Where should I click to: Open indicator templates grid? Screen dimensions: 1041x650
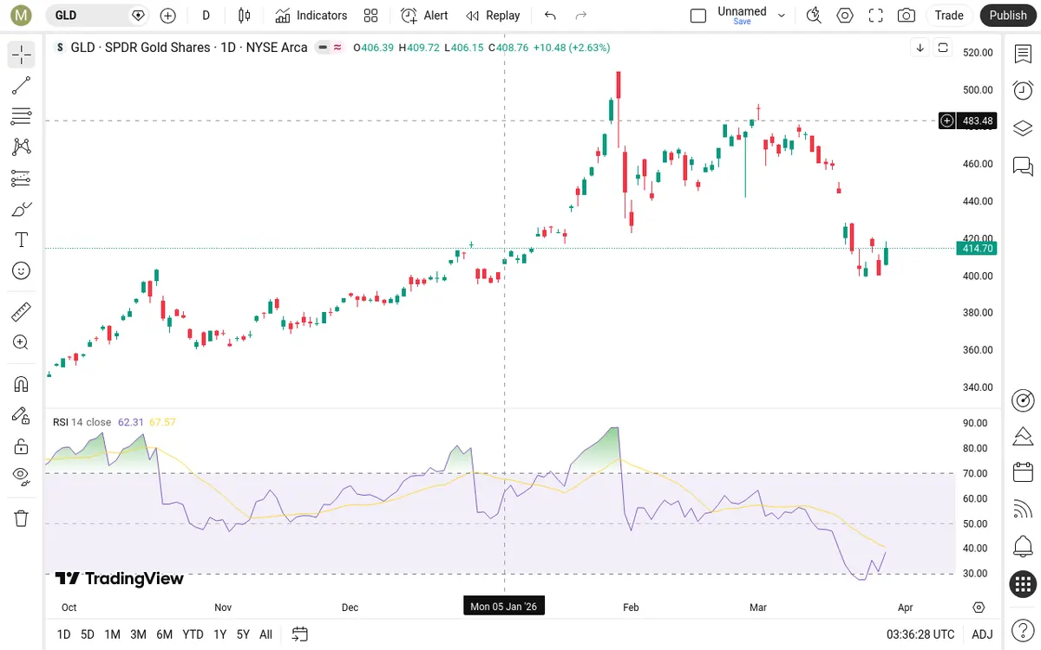(x=371, y=15)
